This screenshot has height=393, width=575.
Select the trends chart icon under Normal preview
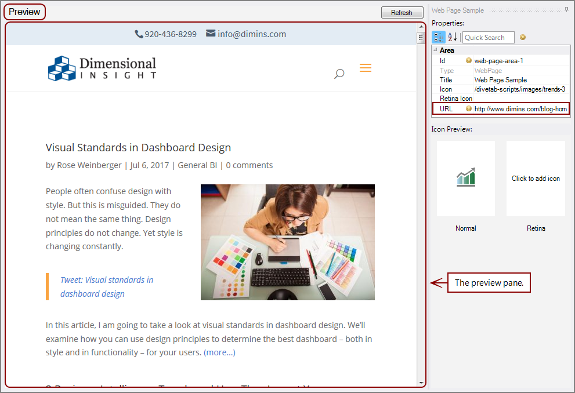[x=465, y=178]
